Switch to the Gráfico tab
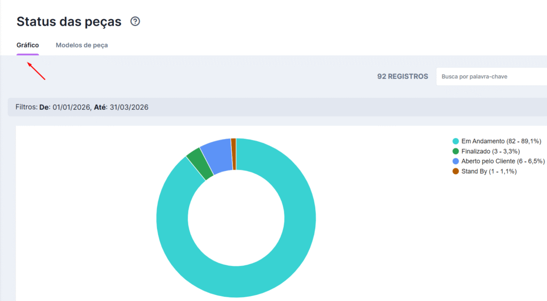The image size is (547, 301). tap(28, 45)
